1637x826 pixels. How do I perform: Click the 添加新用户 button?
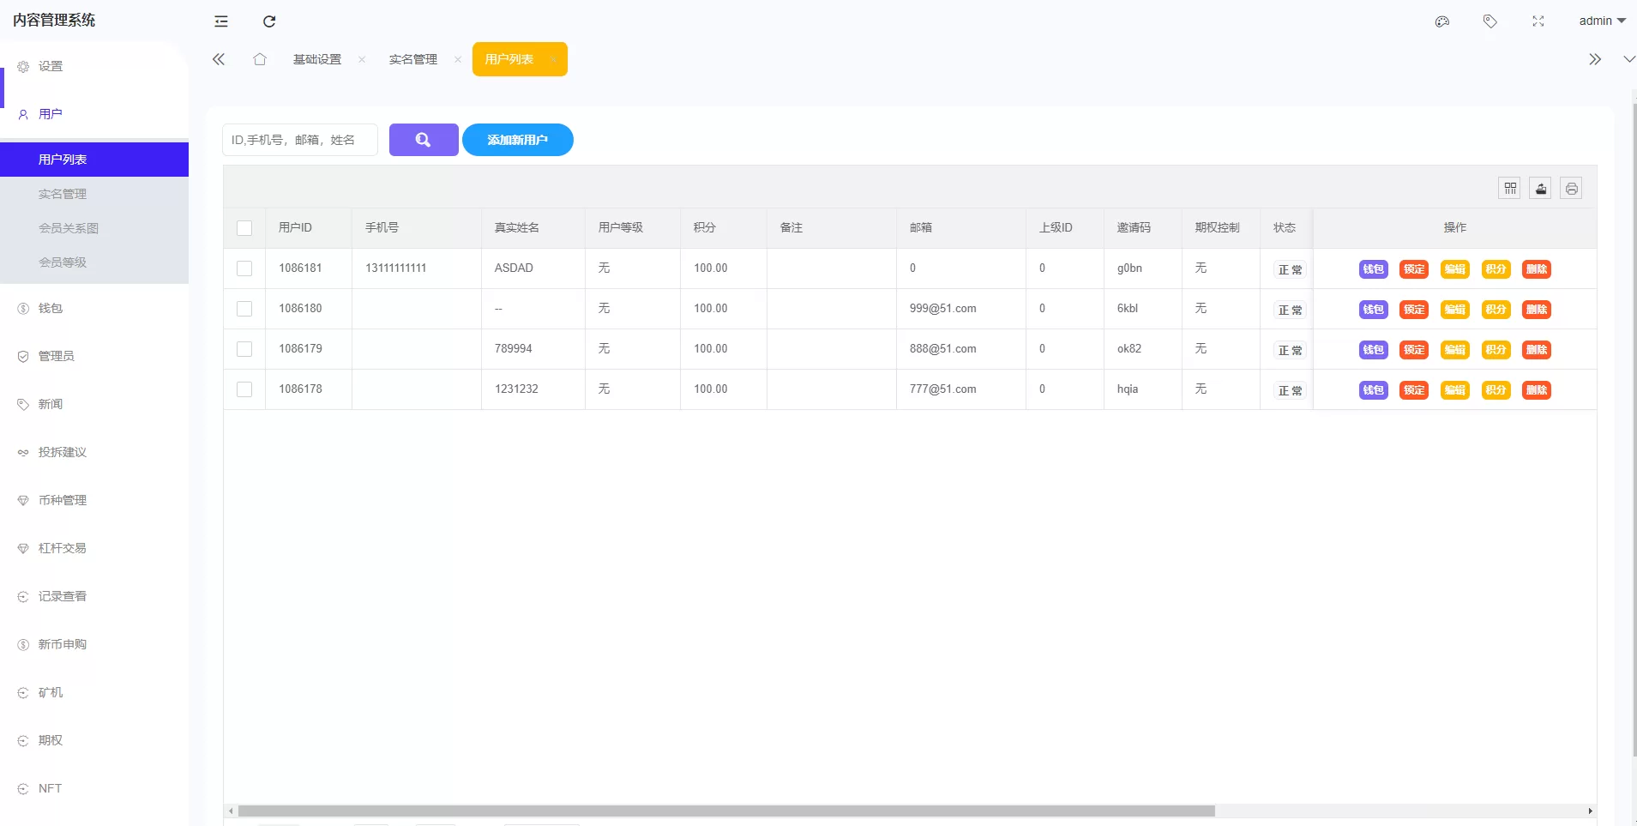click(x=517, y=140)
